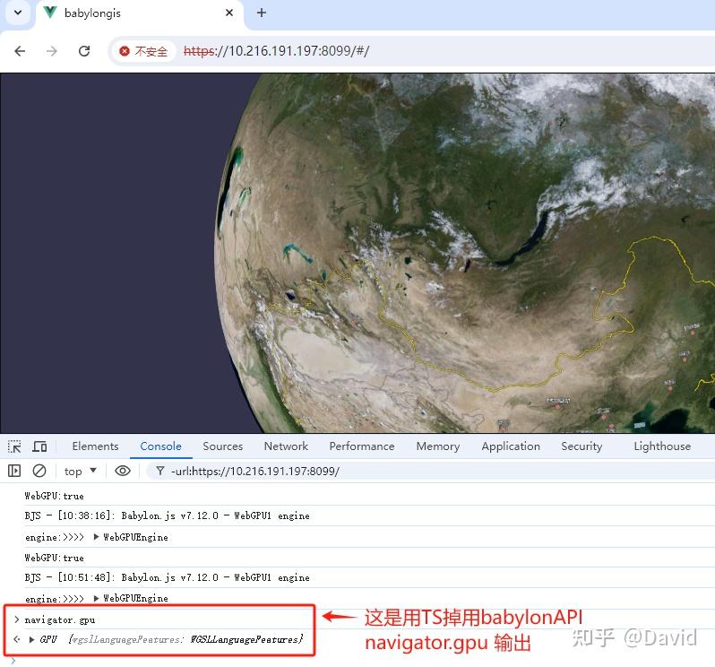Select the second WebGPU:true log line
Viewport: 715px width, 667px height.
(54, 558)
